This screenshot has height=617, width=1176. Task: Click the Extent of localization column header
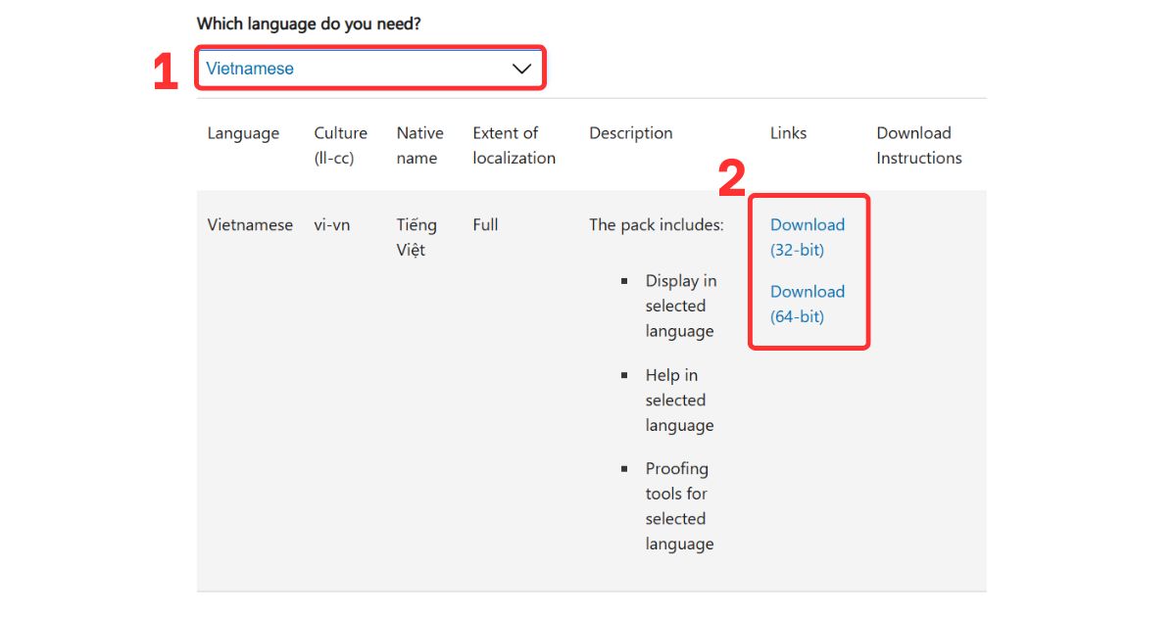(514, 145)
